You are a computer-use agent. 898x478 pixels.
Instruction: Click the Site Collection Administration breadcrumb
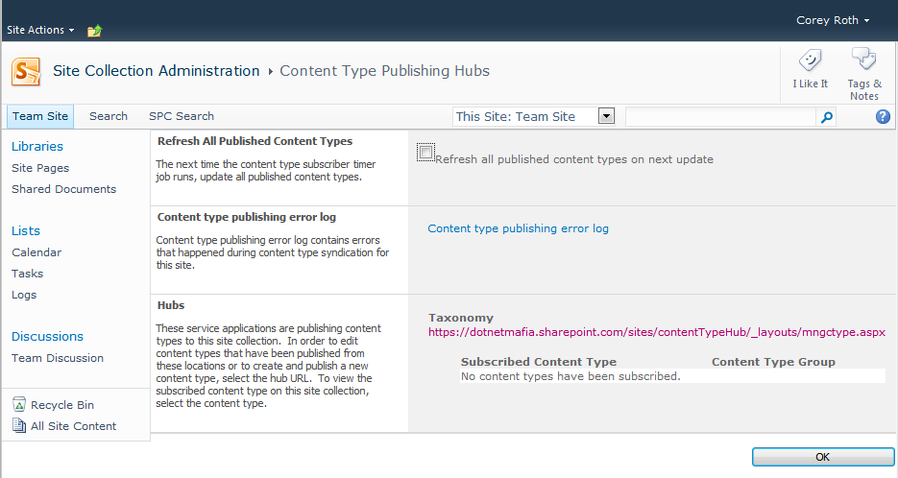coord(156,71)
